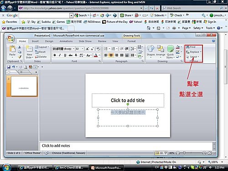Open the Layout dropdown
Image resolution: width=228 pixels, height=171 pixels.
click(42, 47)
